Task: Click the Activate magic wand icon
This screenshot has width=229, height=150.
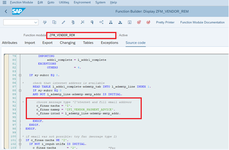Action: coord(83,22)
